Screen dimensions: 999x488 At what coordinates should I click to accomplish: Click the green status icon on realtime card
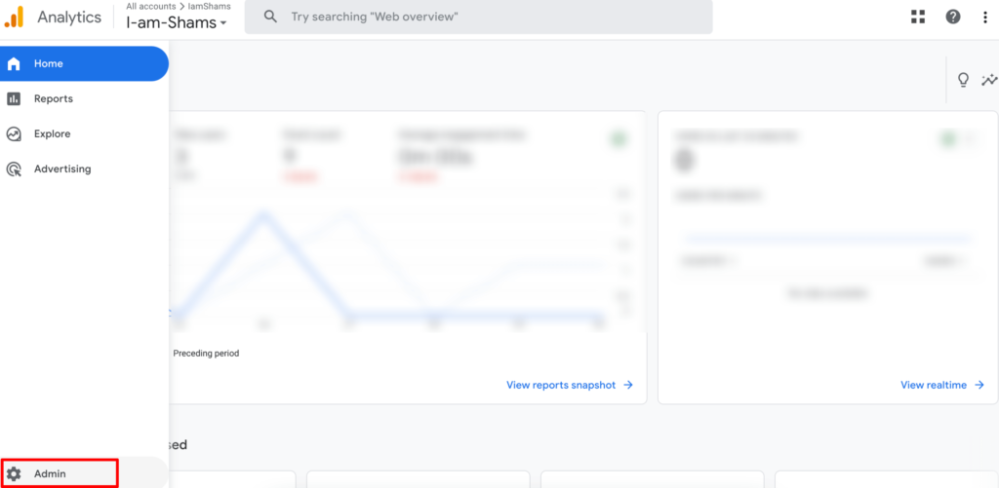click(x=947, y=140)
